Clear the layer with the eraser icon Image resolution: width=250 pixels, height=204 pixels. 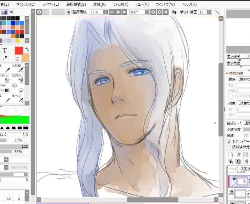pyautogui.click(x=245, y=161)
